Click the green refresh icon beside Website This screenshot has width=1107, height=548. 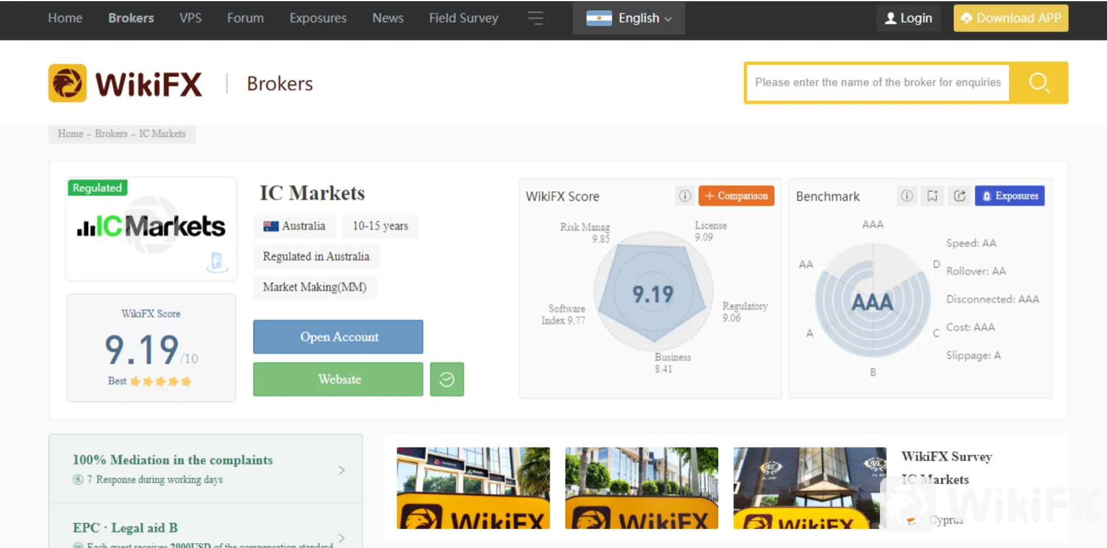click(x=447, y=380)
